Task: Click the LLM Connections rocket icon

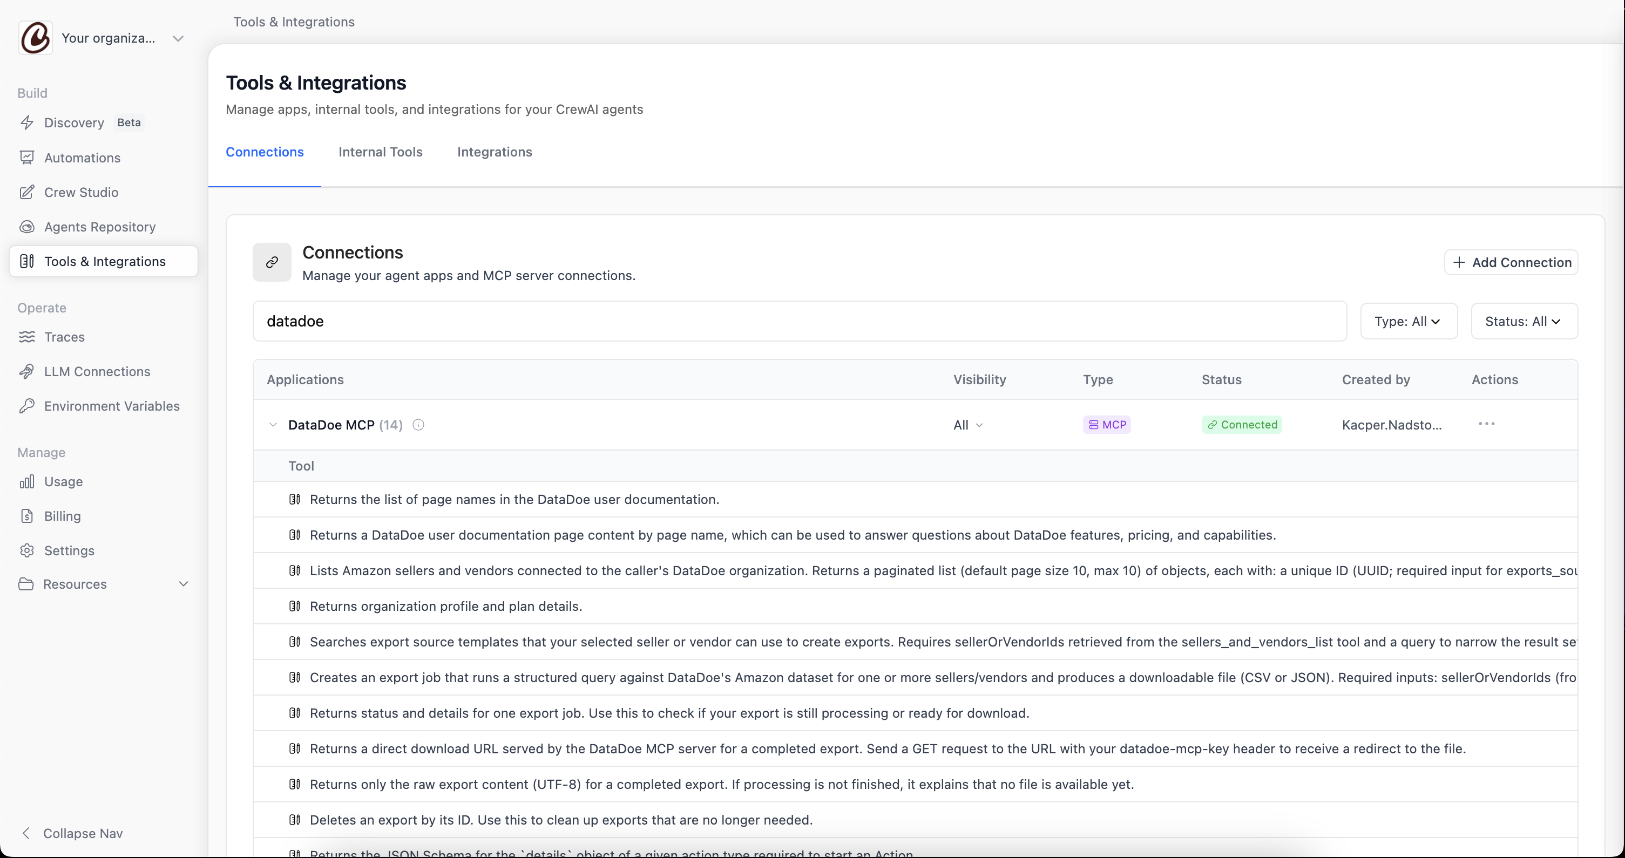Action: coord(26,372)
